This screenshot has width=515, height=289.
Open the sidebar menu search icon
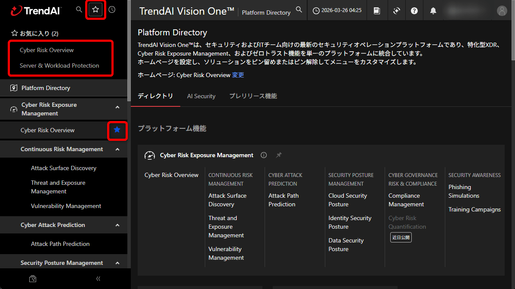[79, 9]
